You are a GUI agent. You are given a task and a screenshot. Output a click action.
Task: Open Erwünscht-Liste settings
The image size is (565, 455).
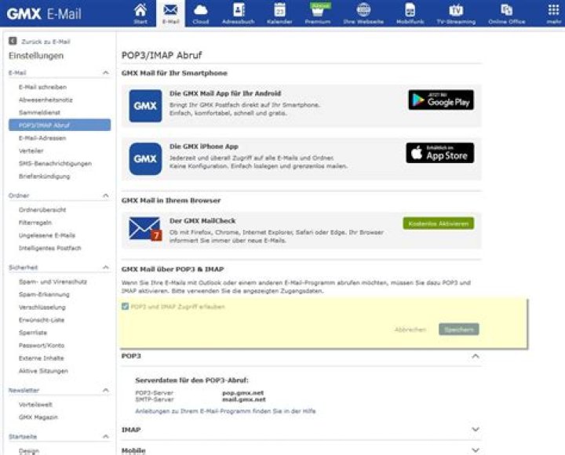click(x=42, y=320)
